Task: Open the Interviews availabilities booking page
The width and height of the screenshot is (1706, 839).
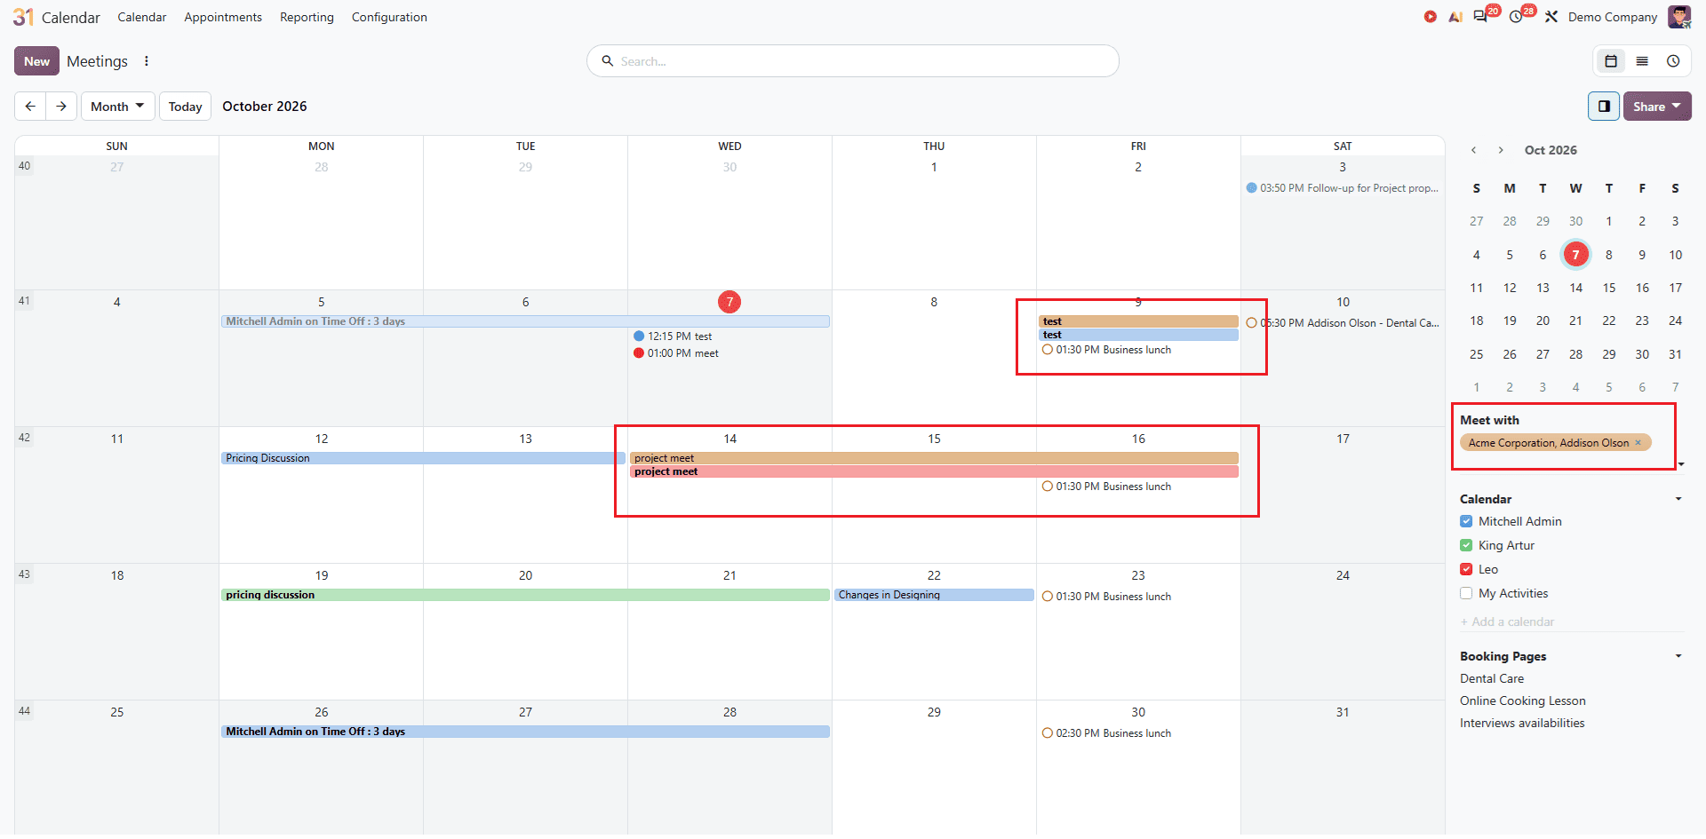Action: tap(1522, 724)
